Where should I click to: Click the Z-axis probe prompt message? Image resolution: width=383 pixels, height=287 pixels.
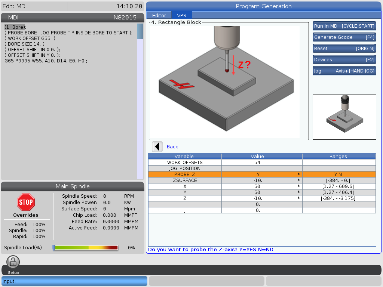point(211,249)
